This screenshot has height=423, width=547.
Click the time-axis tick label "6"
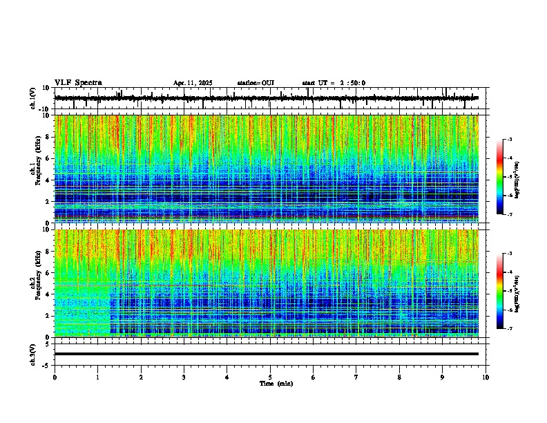click(314, 377)
